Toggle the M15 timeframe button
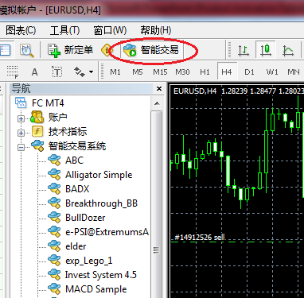 pyautogui.click(x=160, y=72)
